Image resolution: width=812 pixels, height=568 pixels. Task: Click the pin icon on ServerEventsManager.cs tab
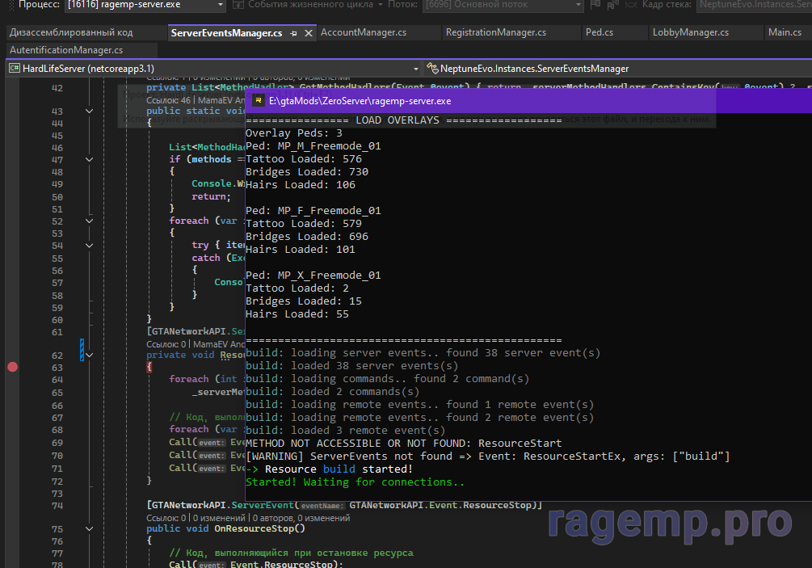pos(294,33)
